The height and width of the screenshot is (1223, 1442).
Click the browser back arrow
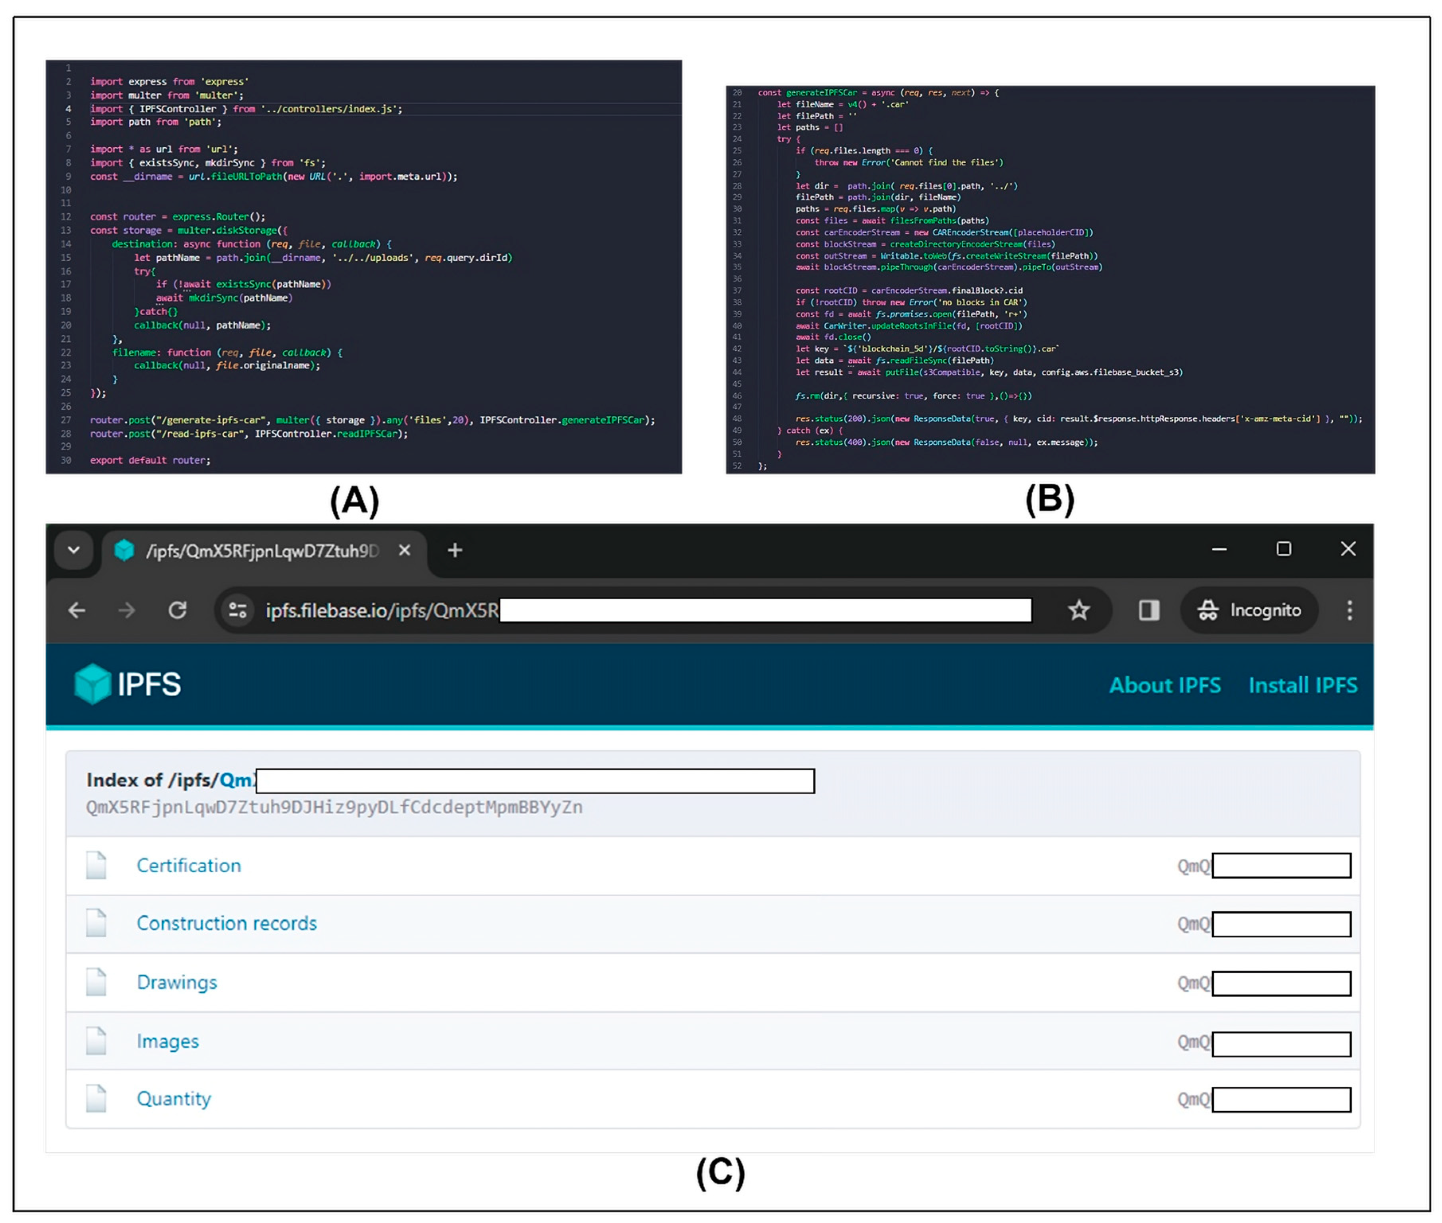[x=77, y=610]
